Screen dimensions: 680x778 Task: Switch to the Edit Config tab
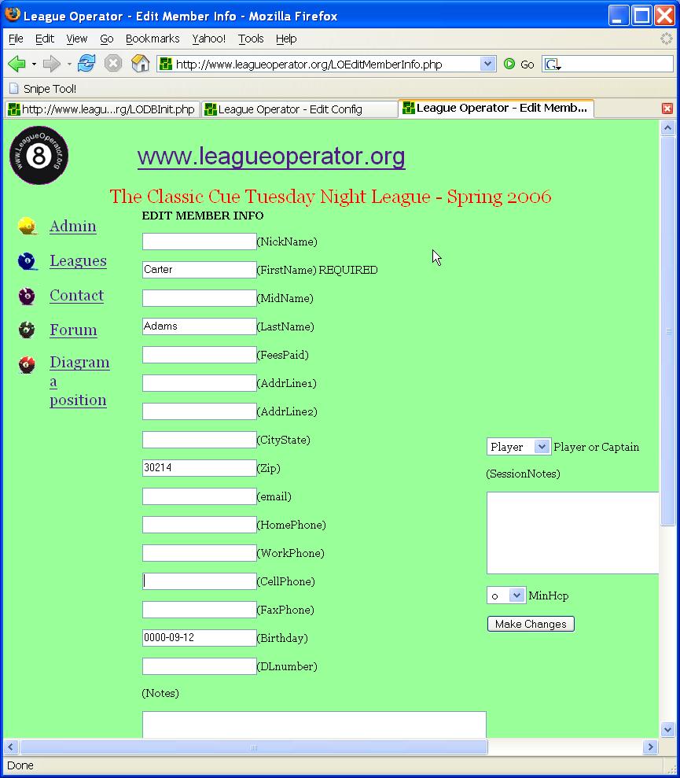point(299,109)
